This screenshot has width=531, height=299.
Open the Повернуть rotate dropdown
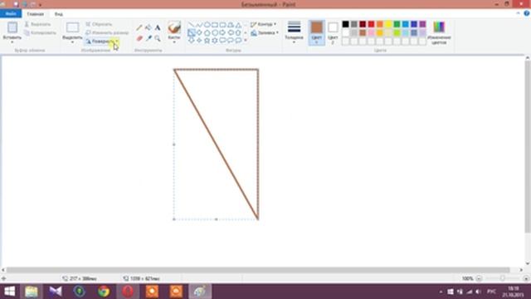(102, 42)
